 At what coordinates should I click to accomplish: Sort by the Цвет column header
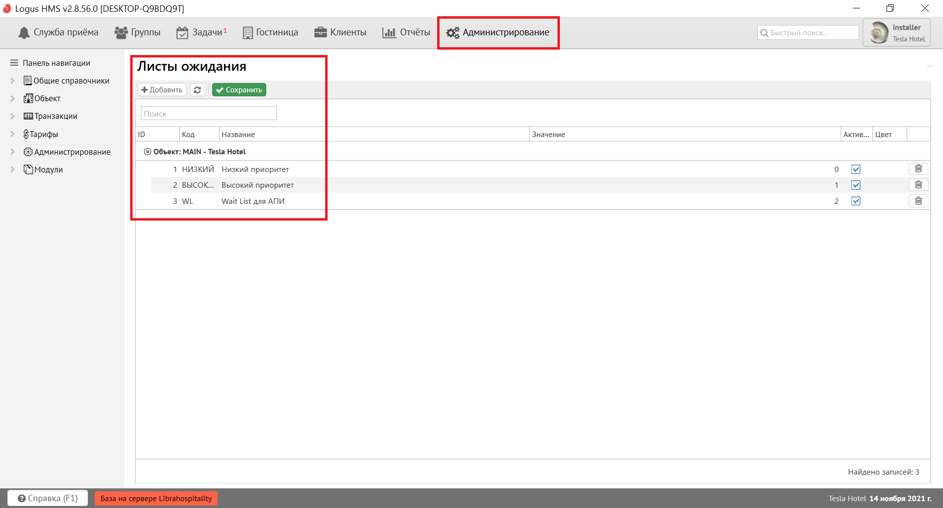click(889, 134)
